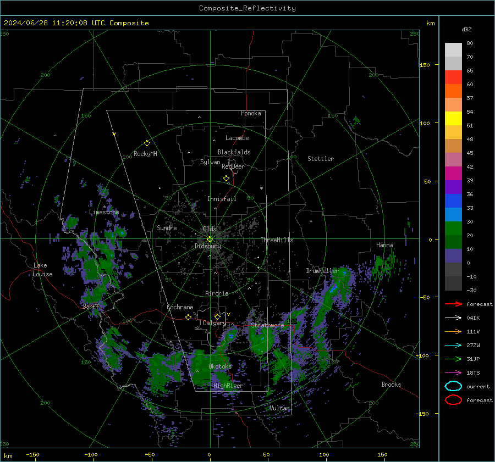Click the RedDeer city label
Image resolution: width=495 pixels, height=462 pixels.
233,166
